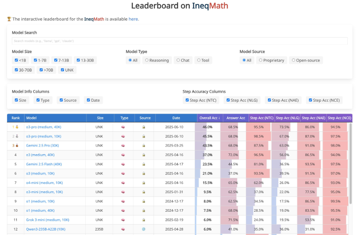Image resolution: width=358 pixels, height=235 pixels.
Task: Open the 'here' interactive leaderboard link
Action: [133, 19]
